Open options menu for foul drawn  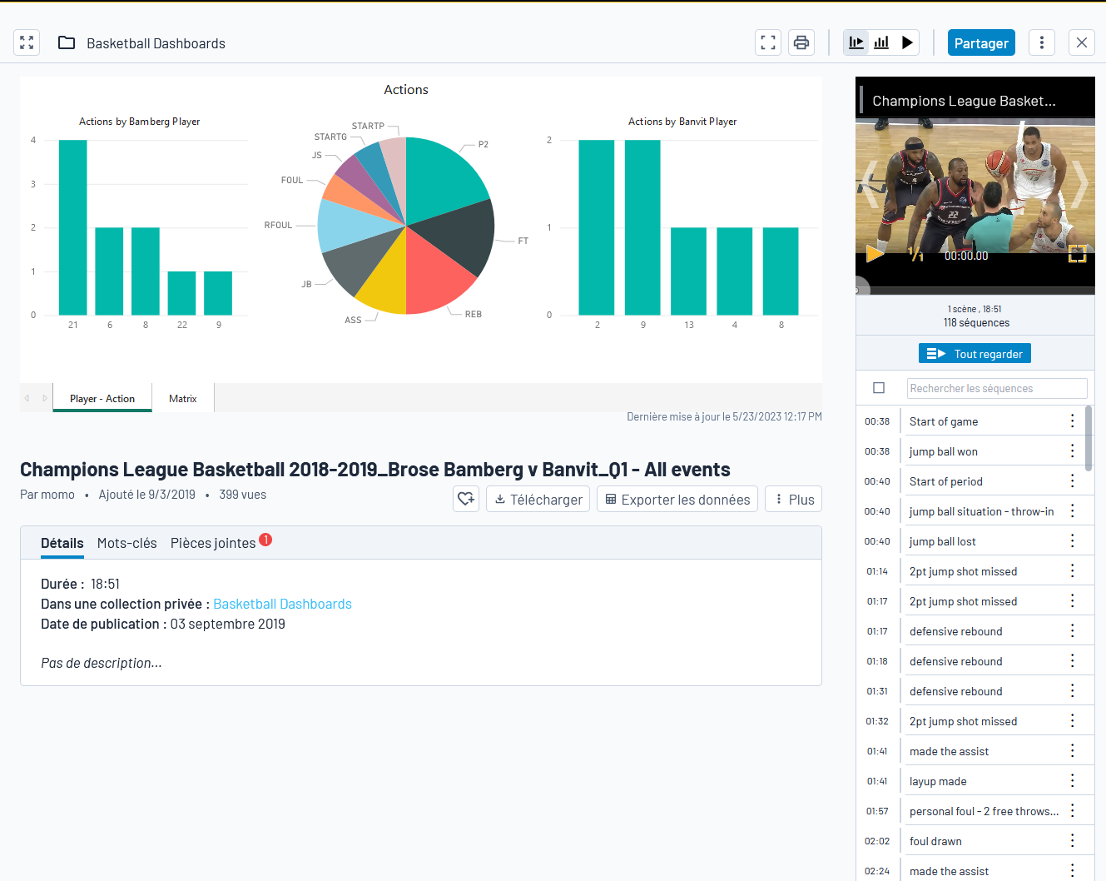(x=1073, y=841)
